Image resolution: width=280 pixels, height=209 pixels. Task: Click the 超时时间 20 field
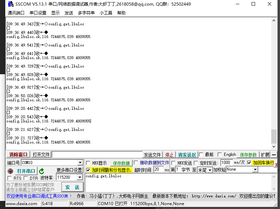coord(159,170)
